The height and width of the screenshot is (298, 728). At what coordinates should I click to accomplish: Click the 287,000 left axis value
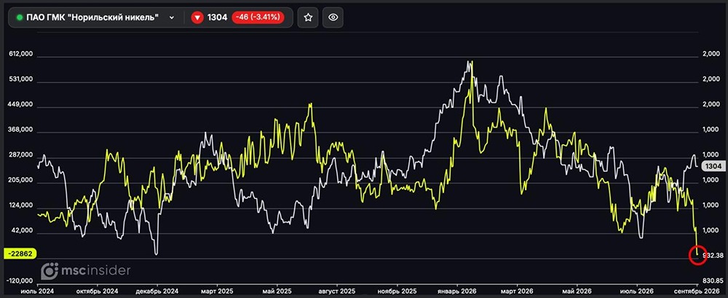(x=20, y=155)
